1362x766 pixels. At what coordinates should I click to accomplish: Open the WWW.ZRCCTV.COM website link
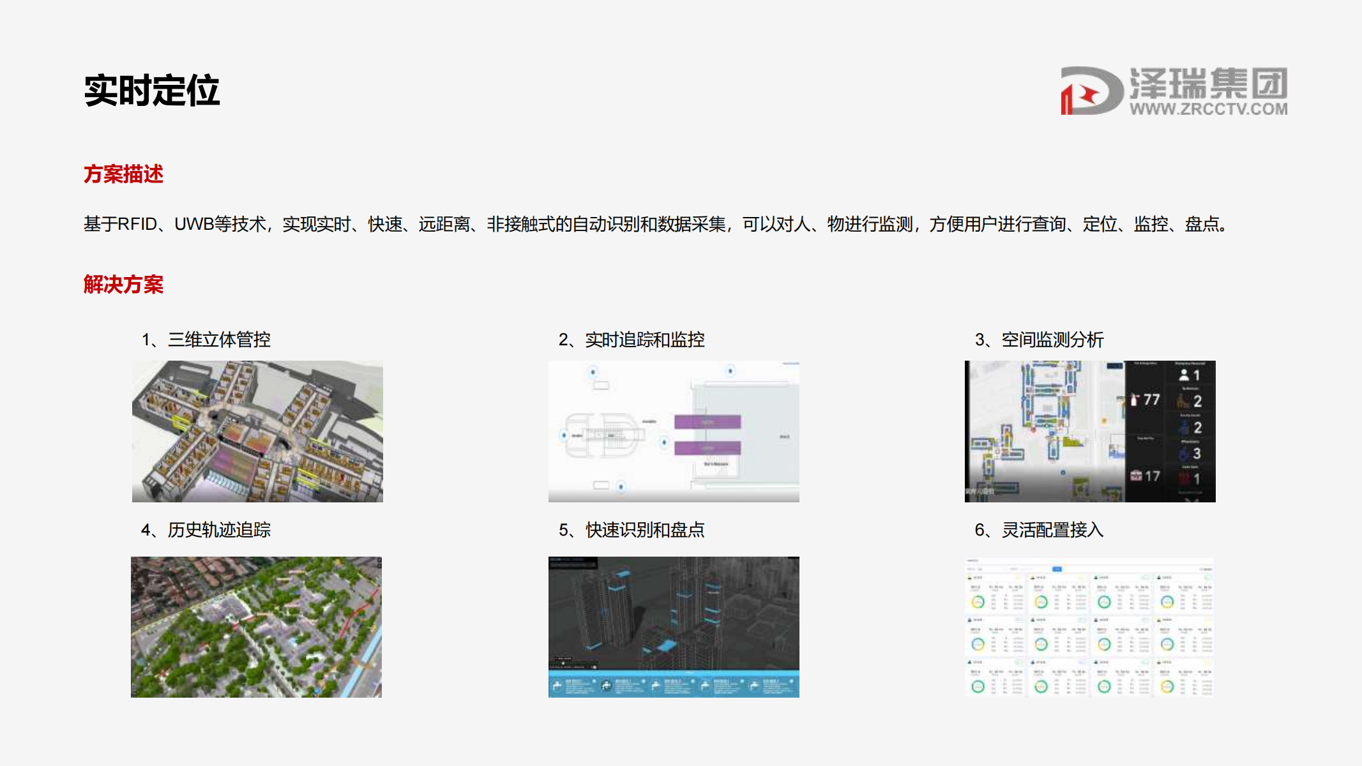coord(1208,109)
